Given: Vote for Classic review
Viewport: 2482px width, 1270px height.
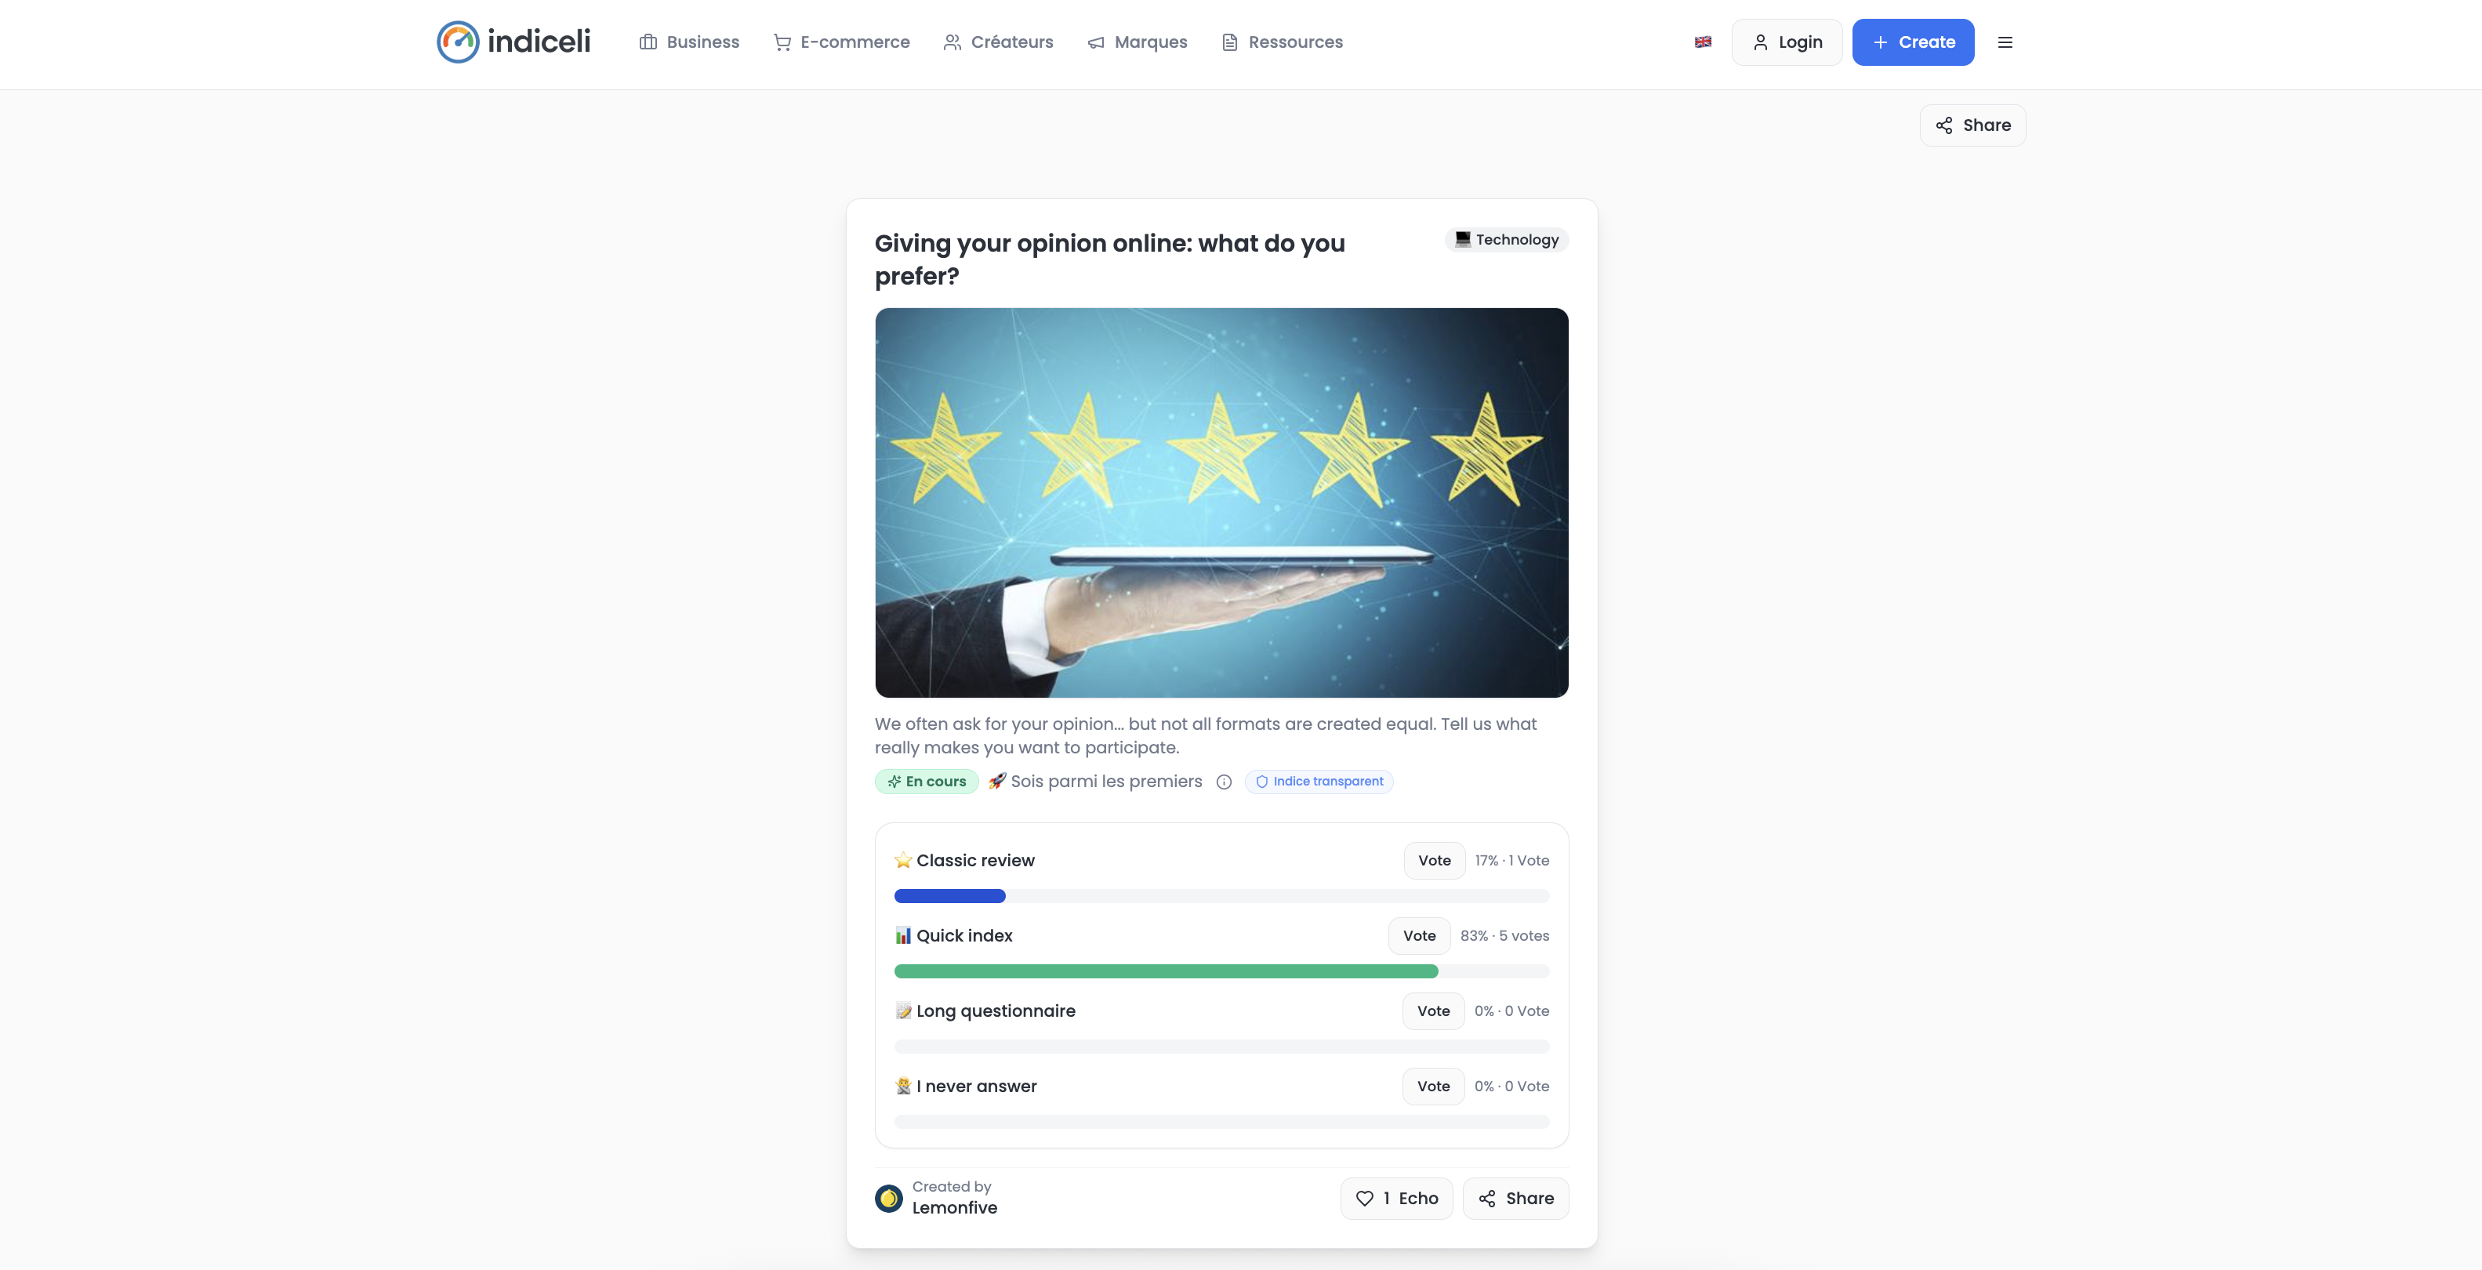Looking at the screenshot, I should pyautogui.click(x=1434, y=861).
